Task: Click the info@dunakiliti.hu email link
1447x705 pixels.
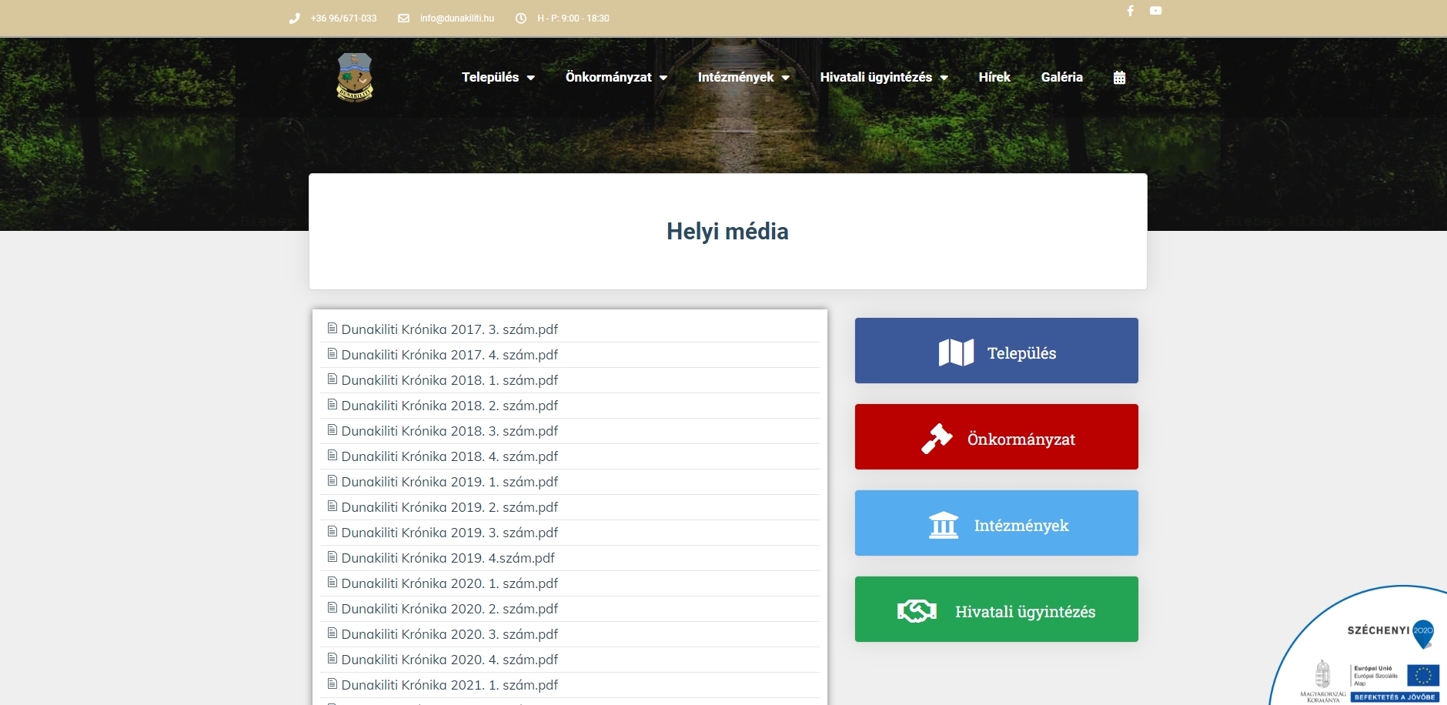Action: [457, 18]
